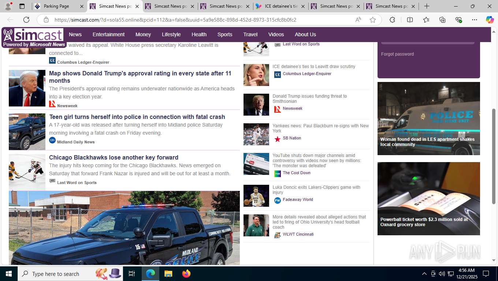498x281 pixels.
Task: Click the Edge profile avatar icon
Action: click(8, 6)
